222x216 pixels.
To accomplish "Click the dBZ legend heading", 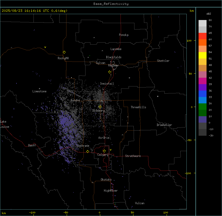I will tap(209, 14).
